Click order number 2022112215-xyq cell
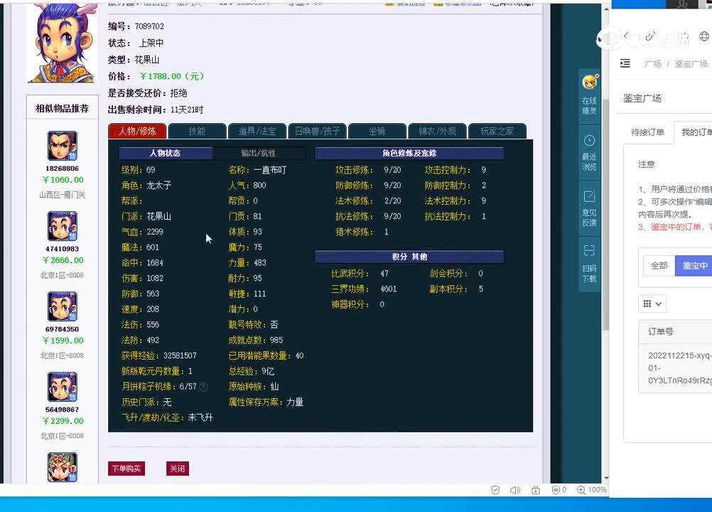Screen dimensions: 712x512 [680, 368]
